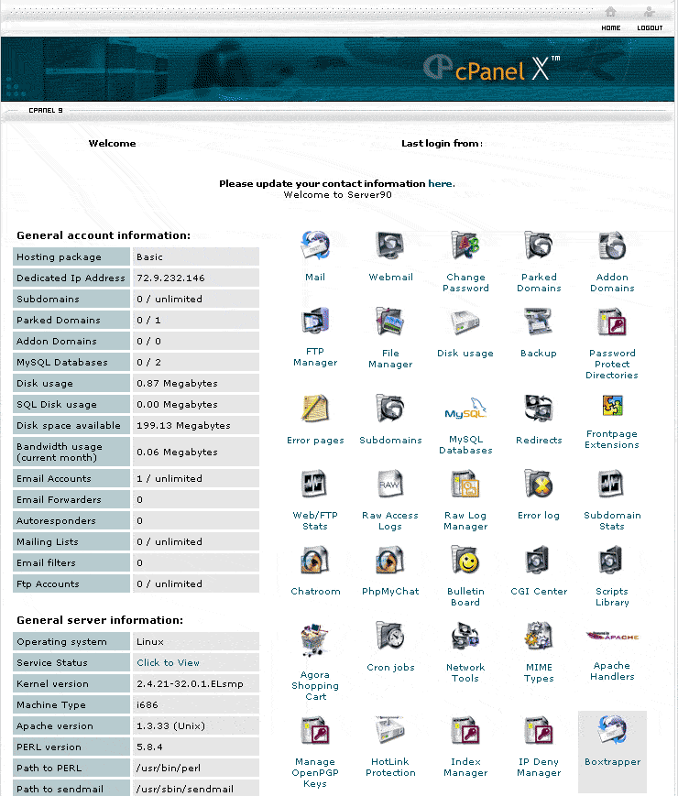Open the Password Protect Directories link
This screenshot has width=678, height=796.
tap(612, 364)
